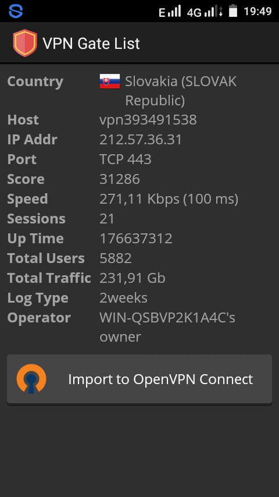Tap the TCP 443 port value
Viewport: 279px width, 497px height.
(126, 159)
